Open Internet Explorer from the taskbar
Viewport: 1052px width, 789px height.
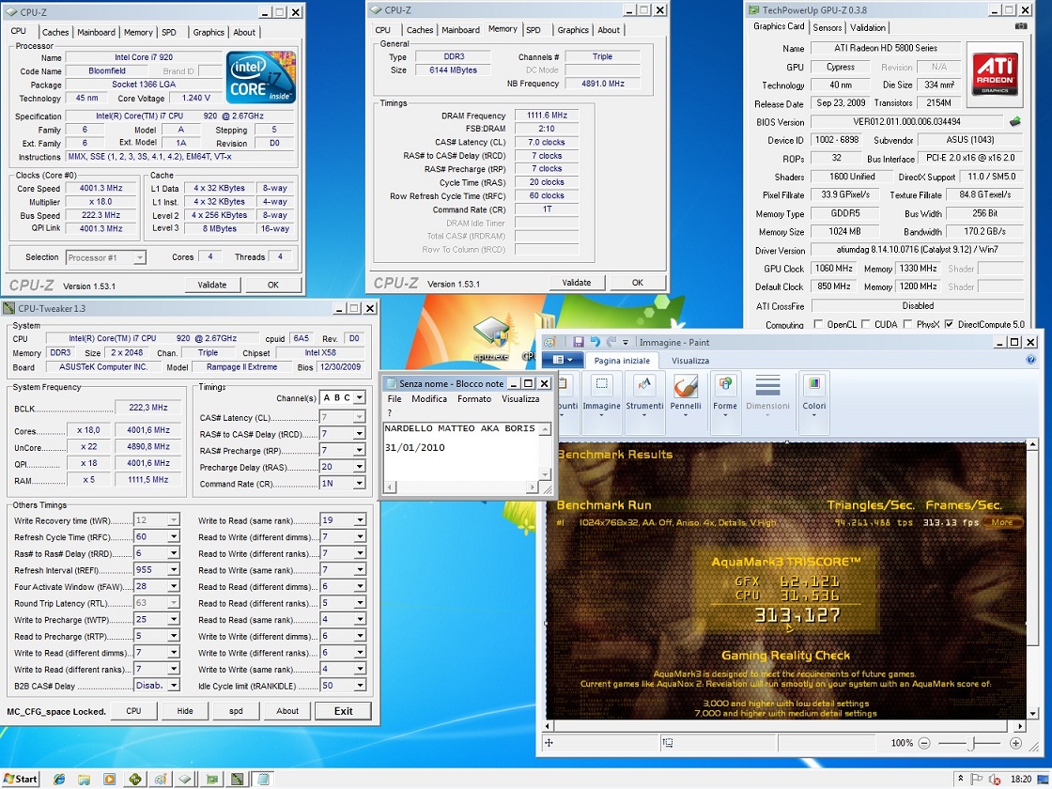pos(60,779)
